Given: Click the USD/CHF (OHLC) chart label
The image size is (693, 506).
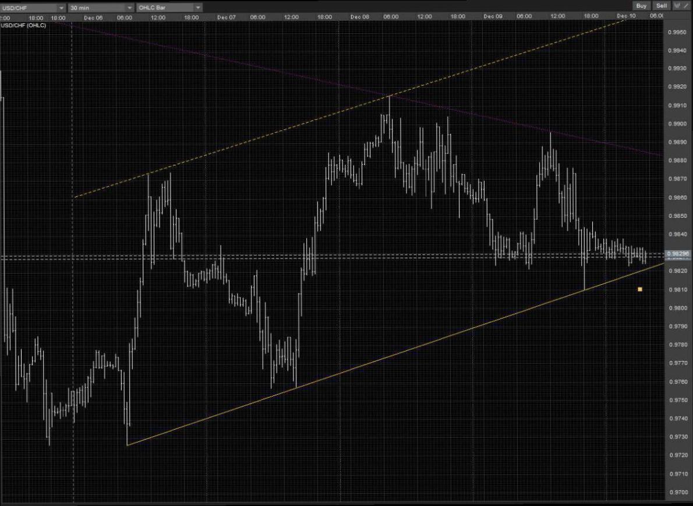Looking at the screenshot, I should point(23,26).
